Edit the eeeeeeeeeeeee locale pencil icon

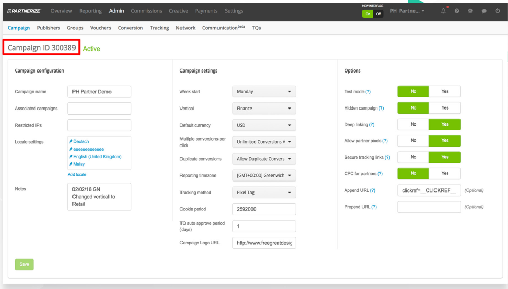(x=71, y=149)
